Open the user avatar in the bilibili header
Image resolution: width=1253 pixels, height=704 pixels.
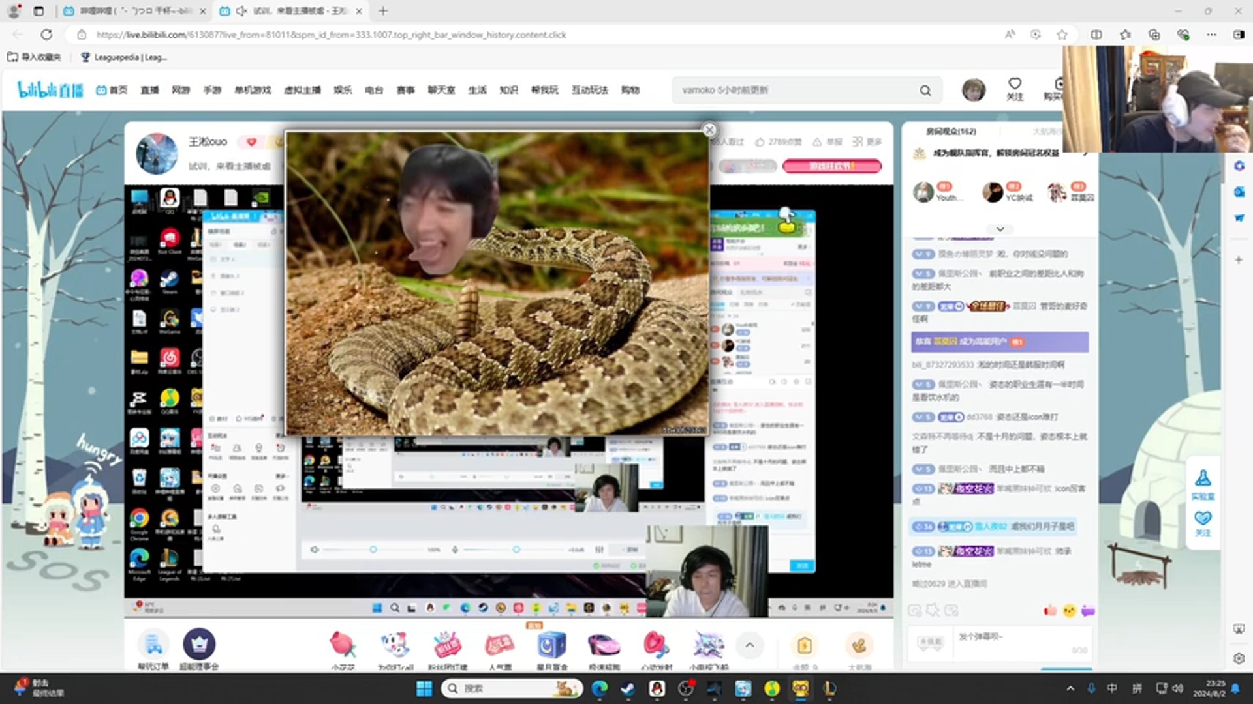point(974,89)
